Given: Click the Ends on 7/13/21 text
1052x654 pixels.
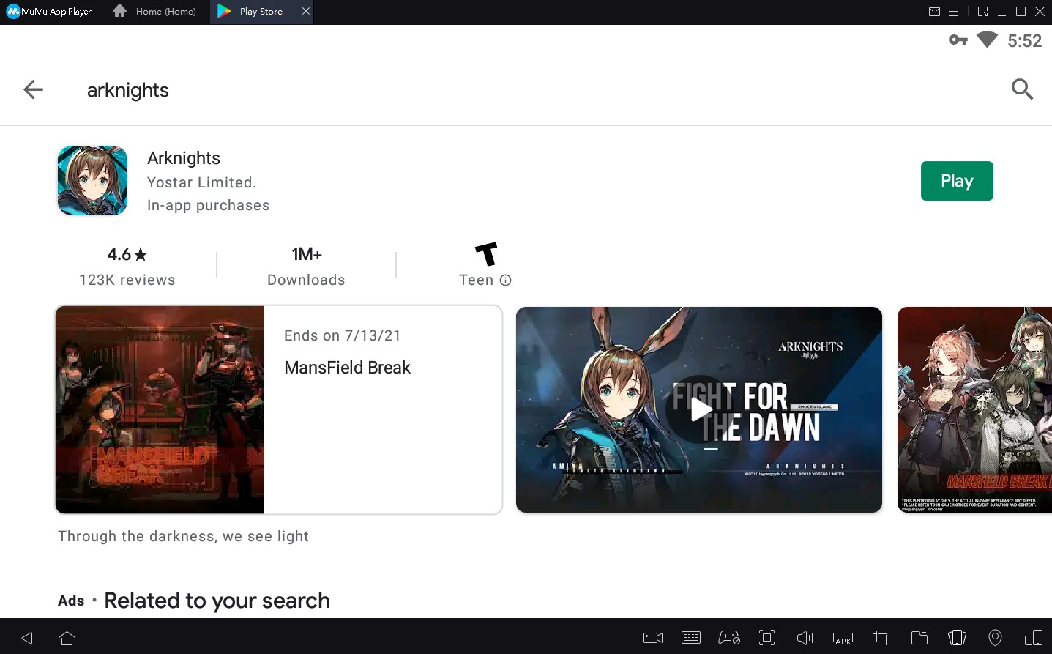Looking at the screenshot, I should (x=343, y=335).
